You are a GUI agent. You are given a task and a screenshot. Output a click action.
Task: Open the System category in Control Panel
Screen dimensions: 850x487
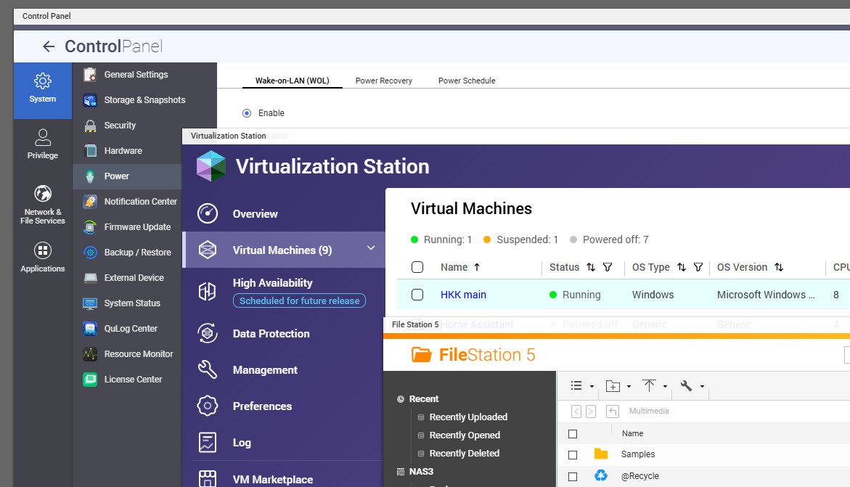(43, 89)
